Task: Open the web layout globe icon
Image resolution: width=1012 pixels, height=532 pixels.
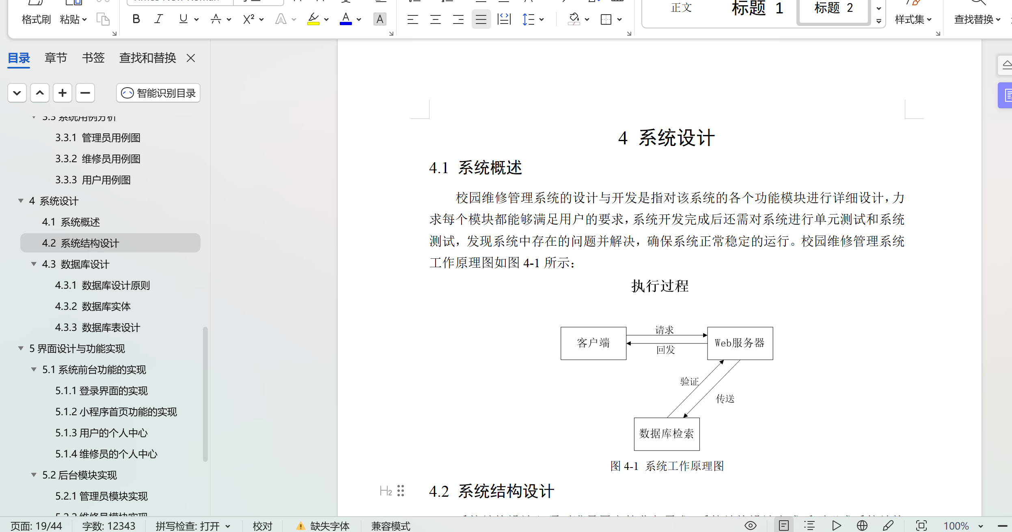Action: [x=862, y=526]
